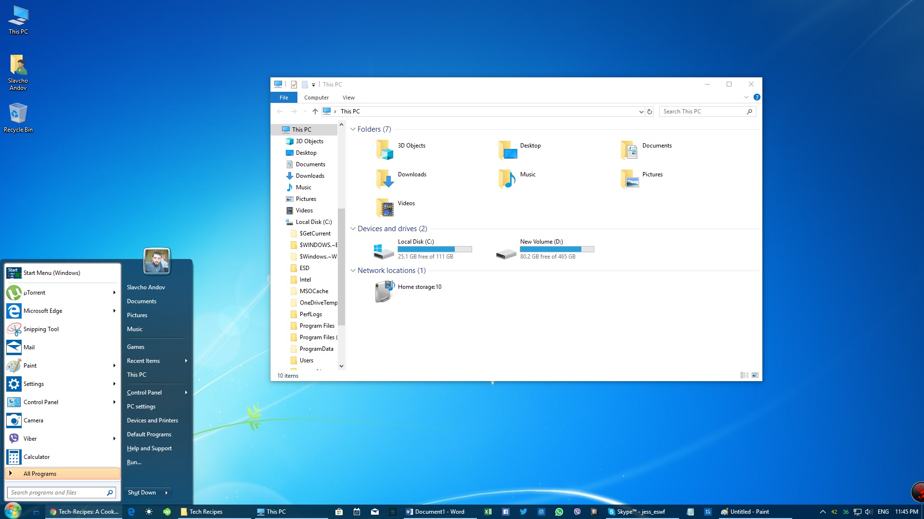Open the Videos folder icon in This PC
The width and height of the screenshot is (924, 519).
(x=385, y=208)
